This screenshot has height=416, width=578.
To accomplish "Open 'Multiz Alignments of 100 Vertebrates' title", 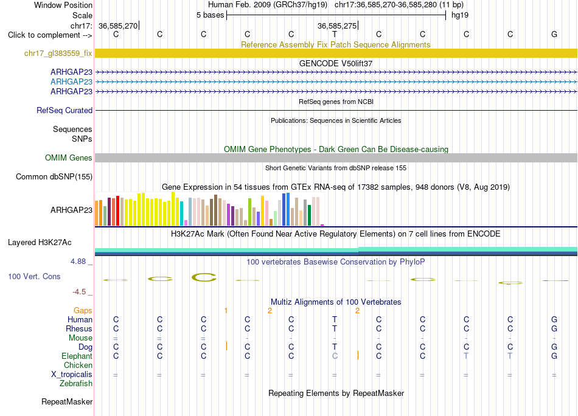I will [x=336, y=302].
